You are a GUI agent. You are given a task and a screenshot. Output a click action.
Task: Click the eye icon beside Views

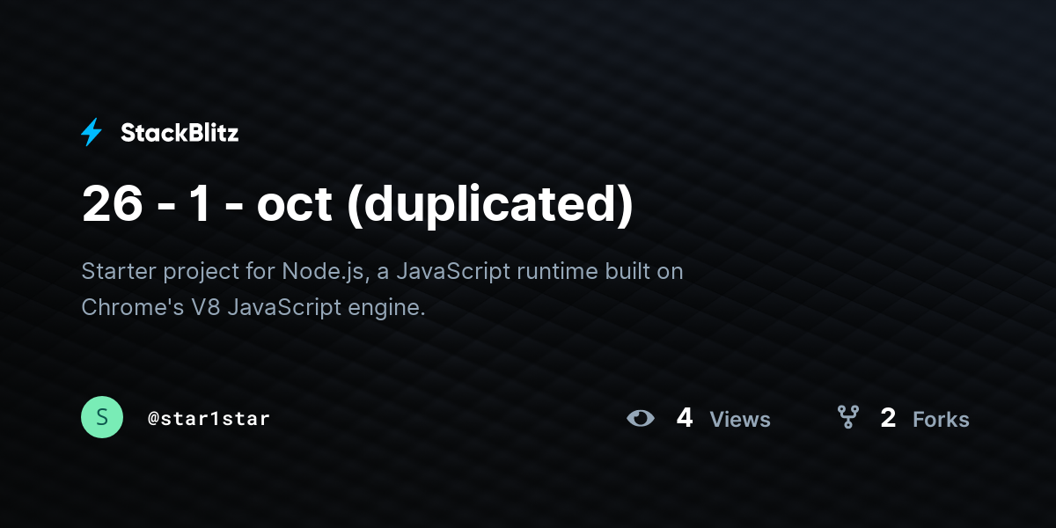tap(641, 418)
